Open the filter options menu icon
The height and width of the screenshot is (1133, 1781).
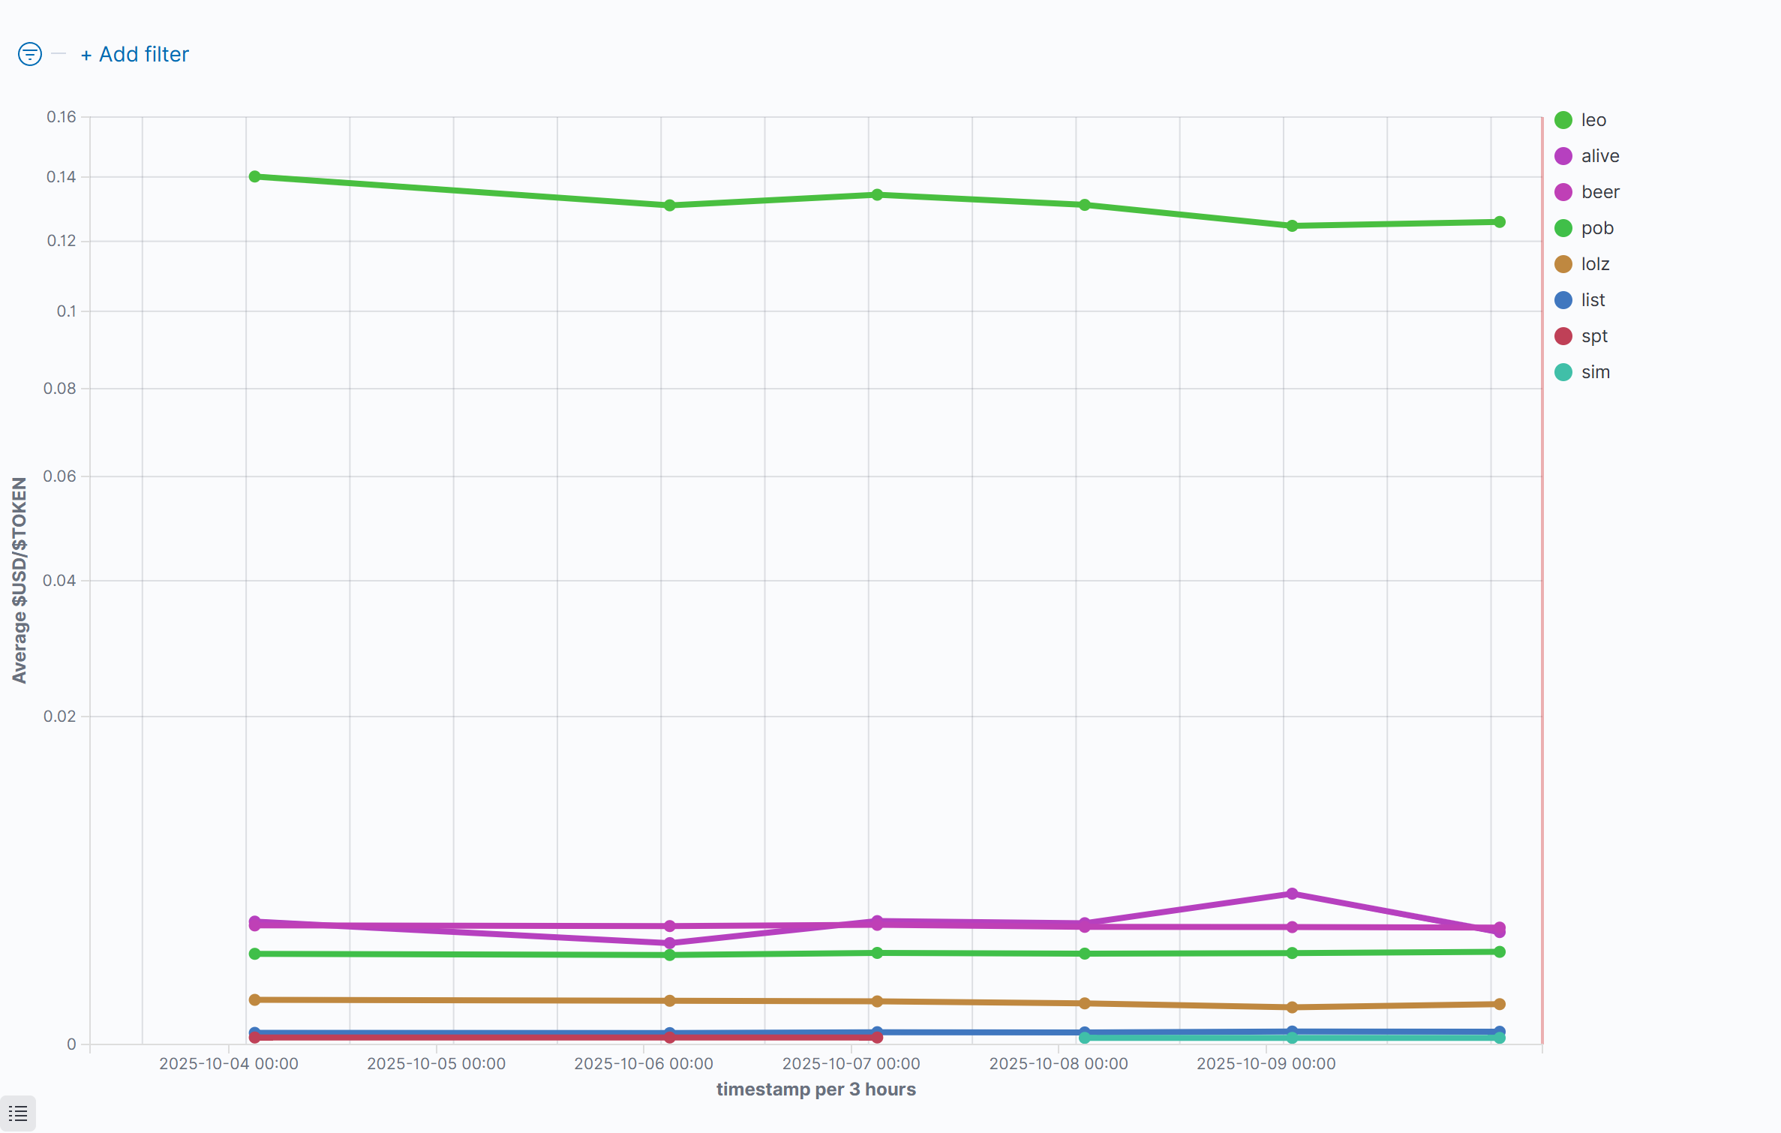(30, 54)
